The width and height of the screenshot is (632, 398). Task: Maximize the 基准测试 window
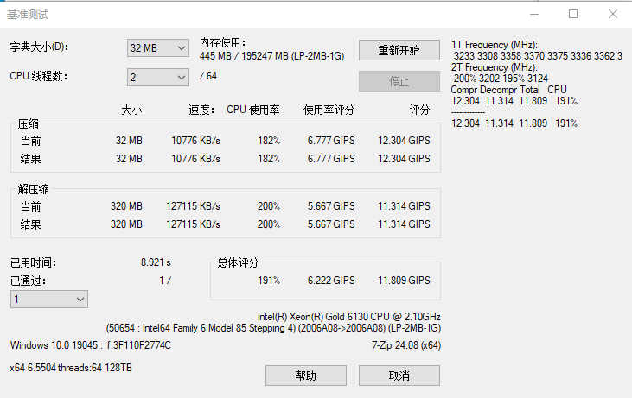coord(573,14)
